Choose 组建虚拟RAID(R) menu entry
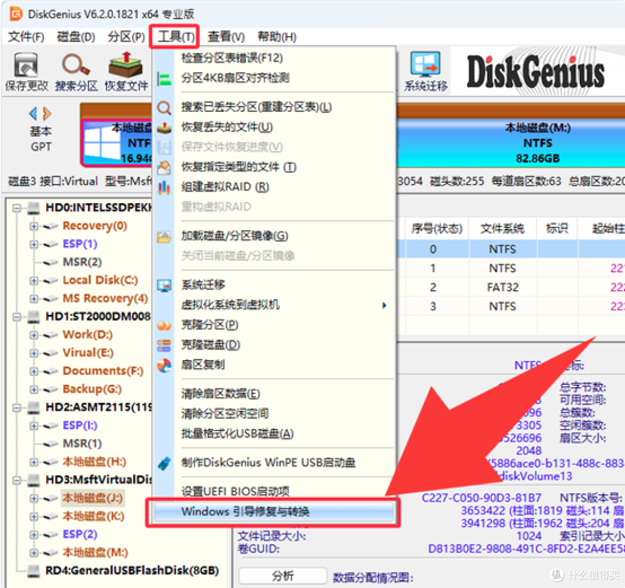Screen dimensions: 625x588 click(x=225, y=187)
